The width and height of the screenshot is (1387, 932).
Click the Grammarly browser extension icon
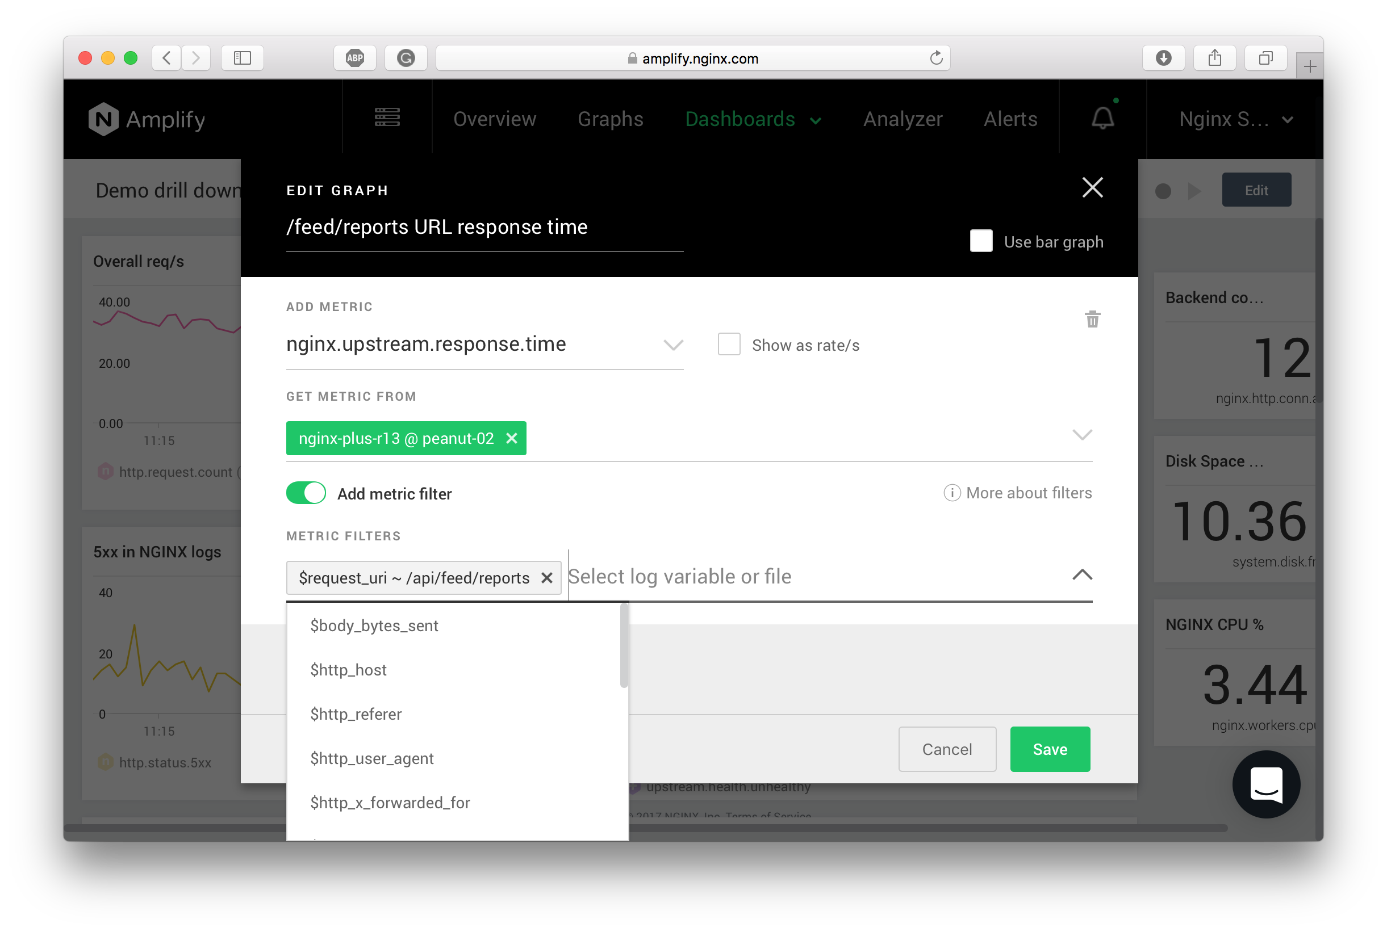[x=406, y=58]
